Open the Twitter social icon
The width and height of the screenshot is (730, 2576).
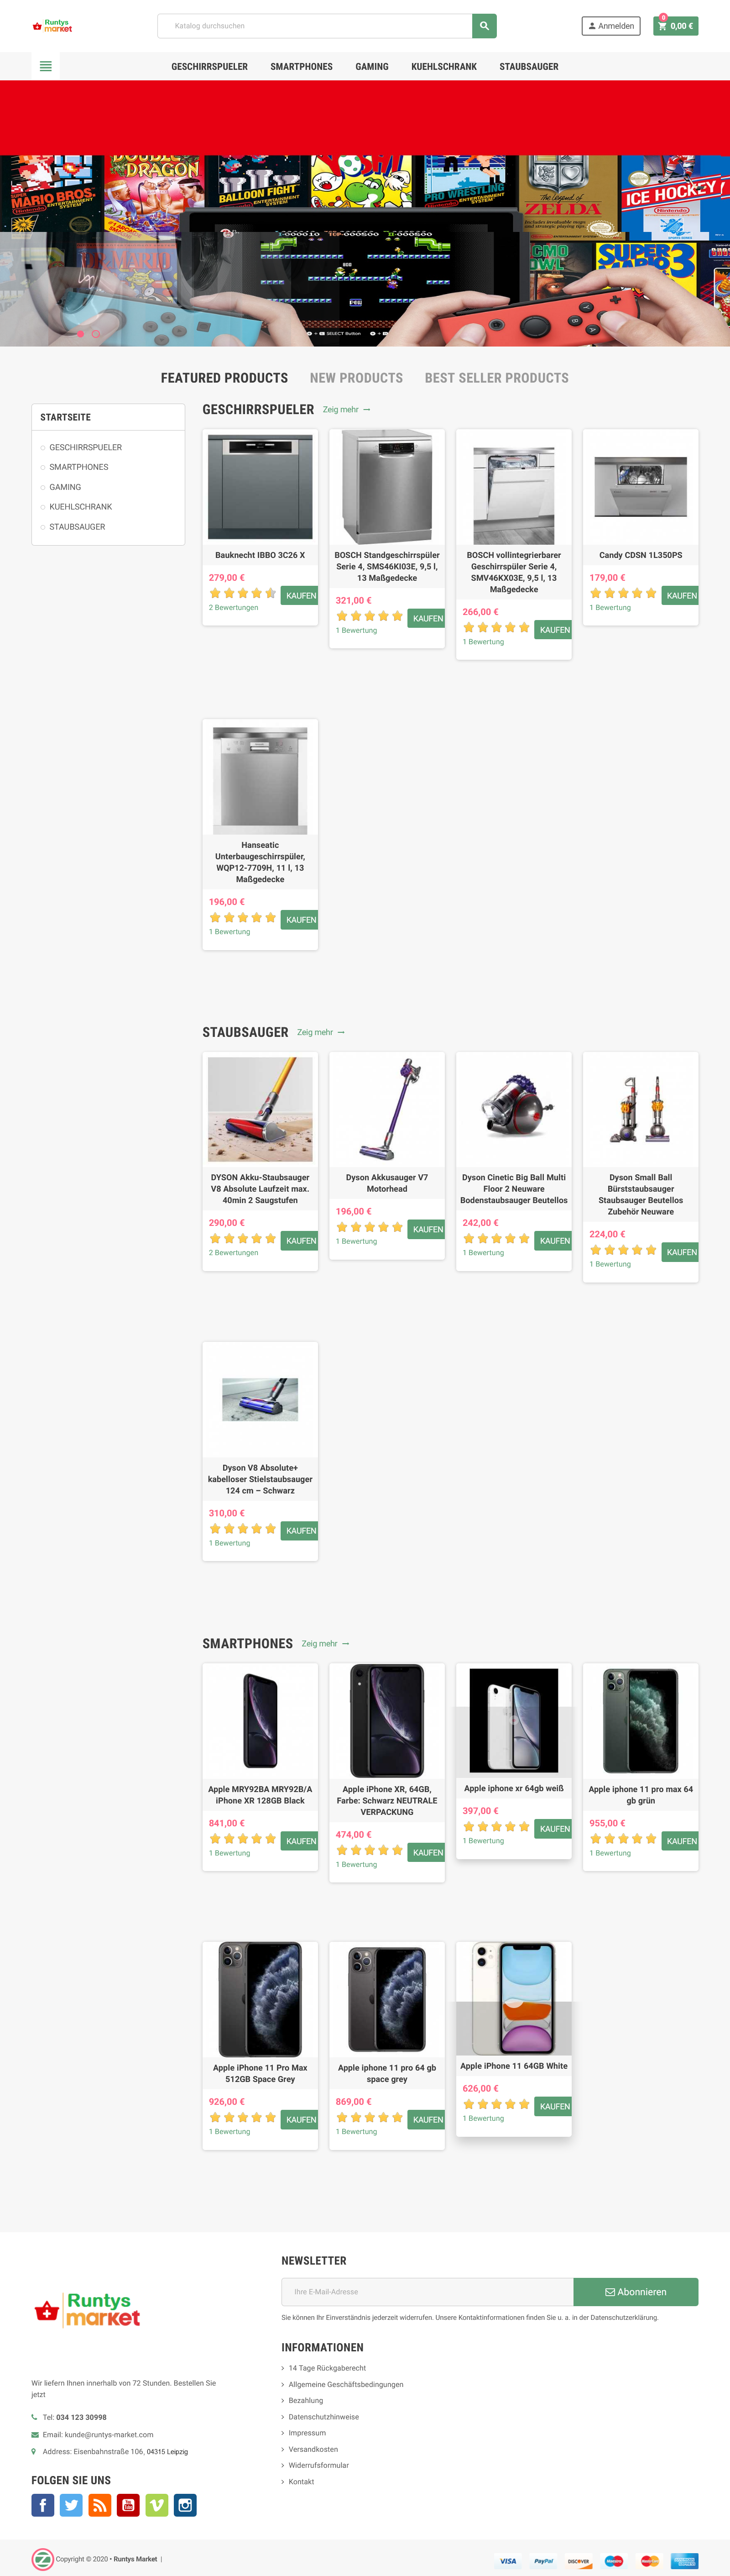pyautogui.click(x=71, y=2505)
